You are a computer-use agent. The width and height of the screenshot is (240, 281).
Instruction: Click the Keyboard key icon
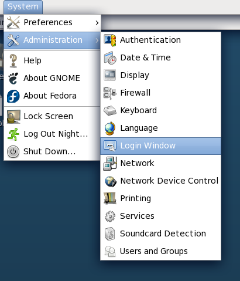pyautogui.click(x=110, y=111)
